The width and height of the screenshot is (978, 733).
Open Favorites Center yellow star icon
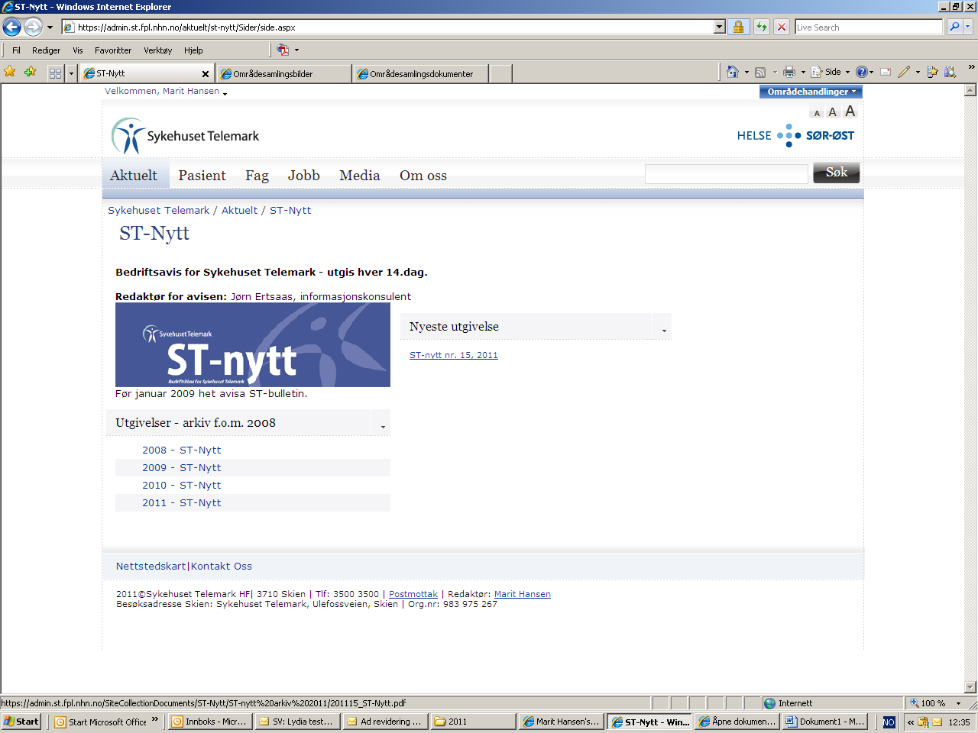point(10,72)
